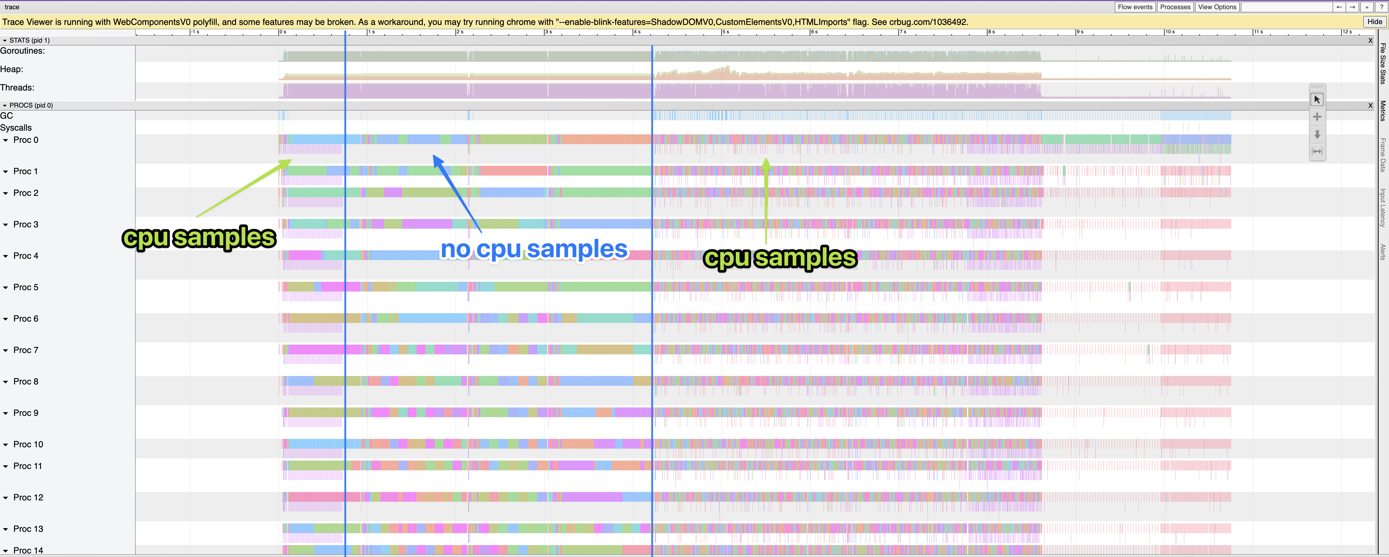Activate the vertical zoom mode tool
Viewport: 1389px width, 557px height.
[x=1317, y=134]
